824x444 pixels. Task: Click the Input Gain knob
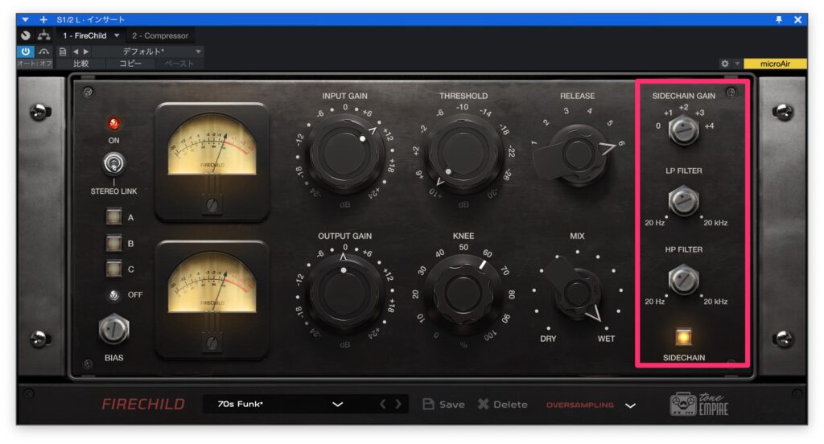(x=344, y=150)
